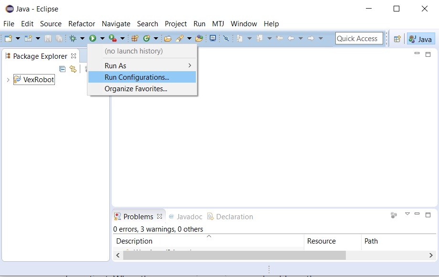Toggle the Skip All Breakpoints icon

226,38
